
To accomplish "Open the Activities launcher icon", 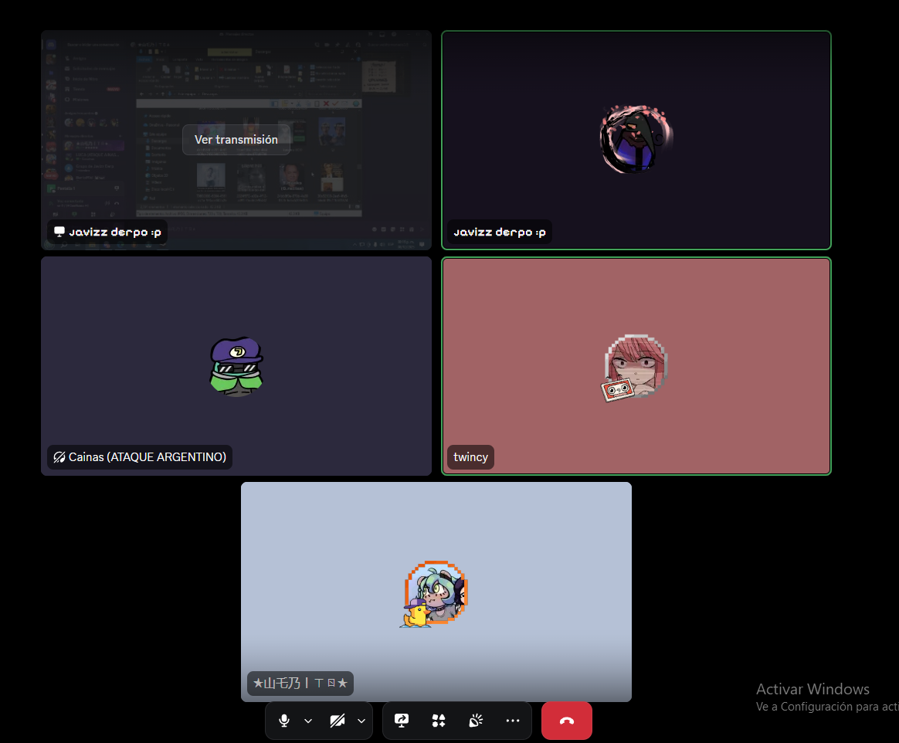I will (439, 721).
